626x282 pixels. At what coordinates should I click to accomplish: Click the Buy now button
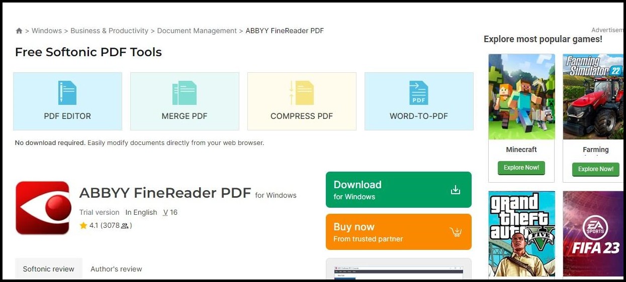(x=399, y=232)
